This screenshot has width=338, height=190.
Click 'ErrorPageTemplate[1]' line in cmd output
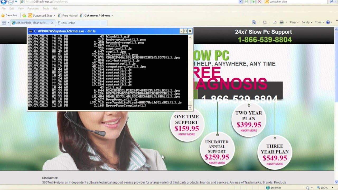coord(126,106)
